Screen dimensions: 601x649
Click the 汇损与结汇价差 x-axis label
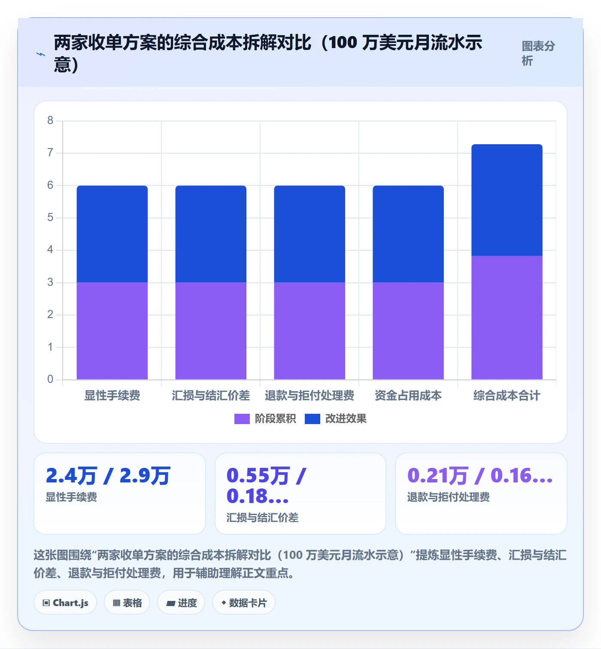211,395
